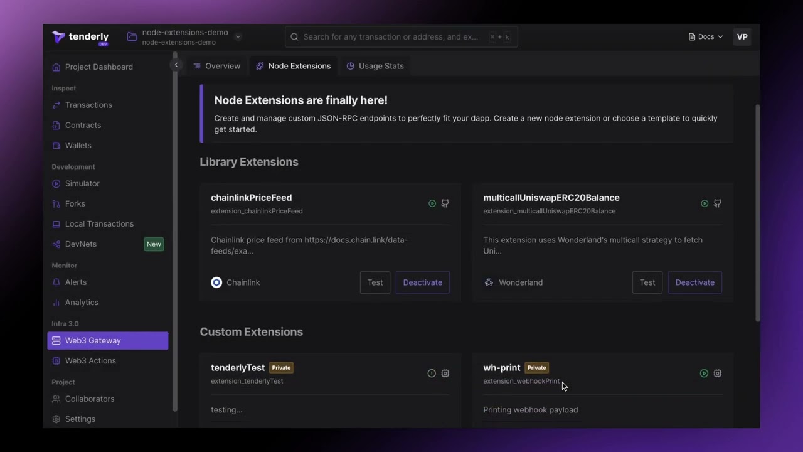
Task: Focus the transaction search field
Action: (x=401, y=37)
